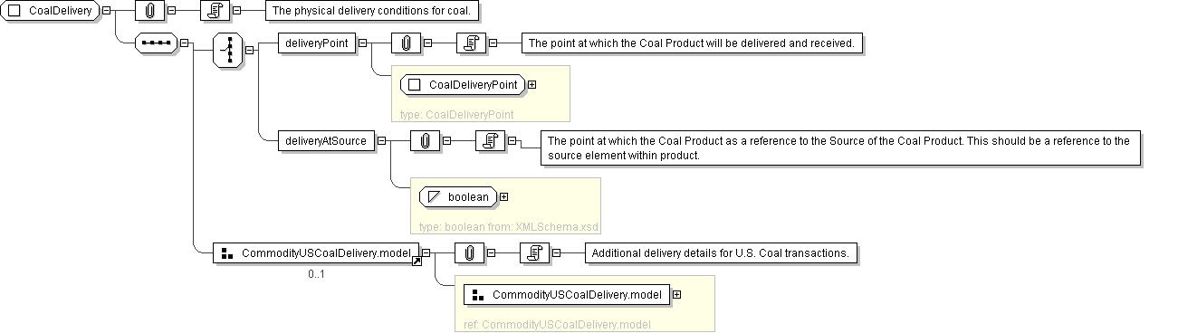Click the attachment icon next to CoalDelivery
This screenshot has height=333, width=1178.
[149, 11]
